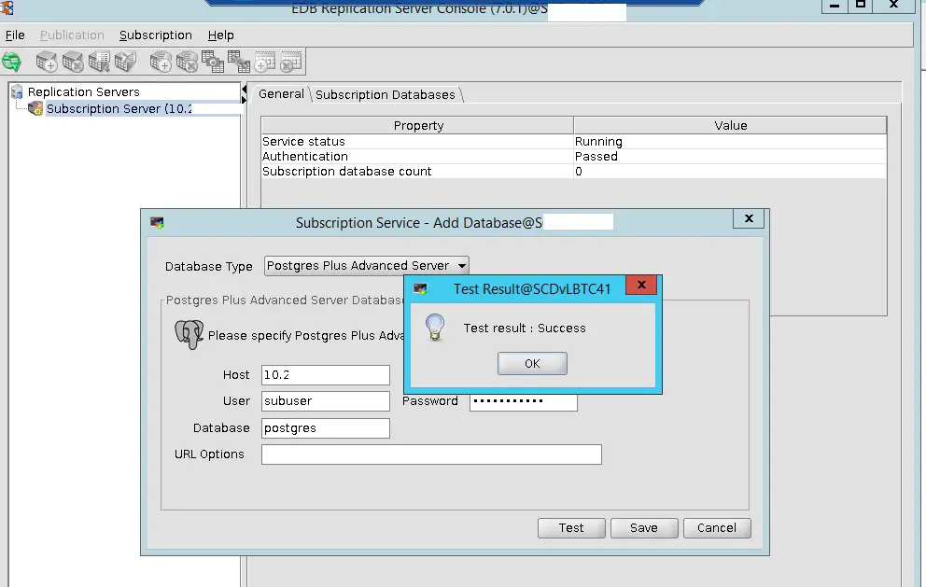Click the Test Result dialog title icon
926x587 pixels.
420,288
